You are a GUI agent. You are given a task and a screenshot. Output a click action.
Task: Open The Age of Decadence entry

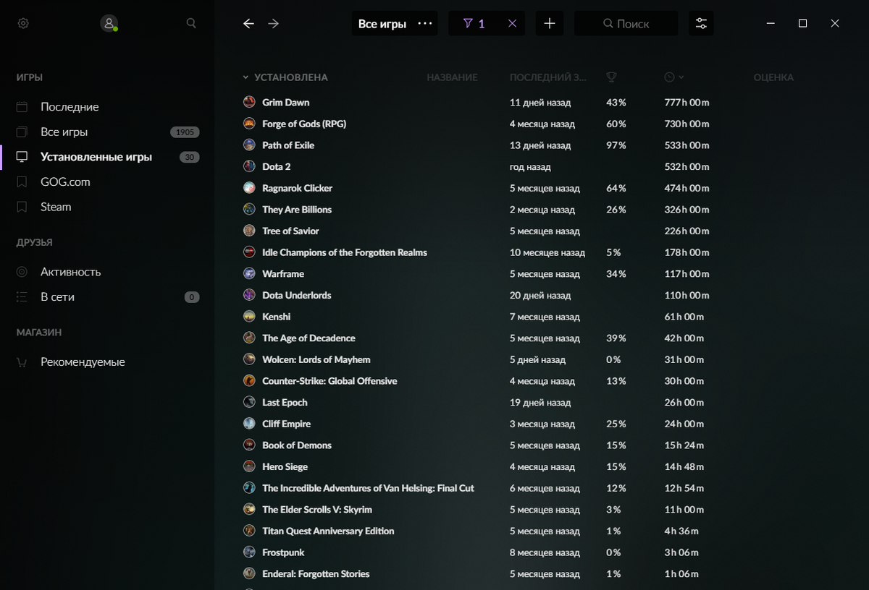click(x=308, y=338)
